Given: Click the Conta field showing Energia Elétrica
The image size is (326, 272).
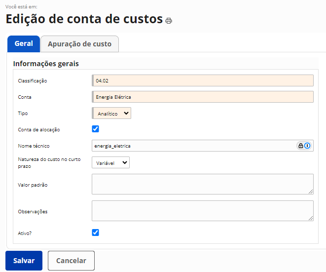Looking at the screenshot, I should pyautogui.click(x=203, y=97).
